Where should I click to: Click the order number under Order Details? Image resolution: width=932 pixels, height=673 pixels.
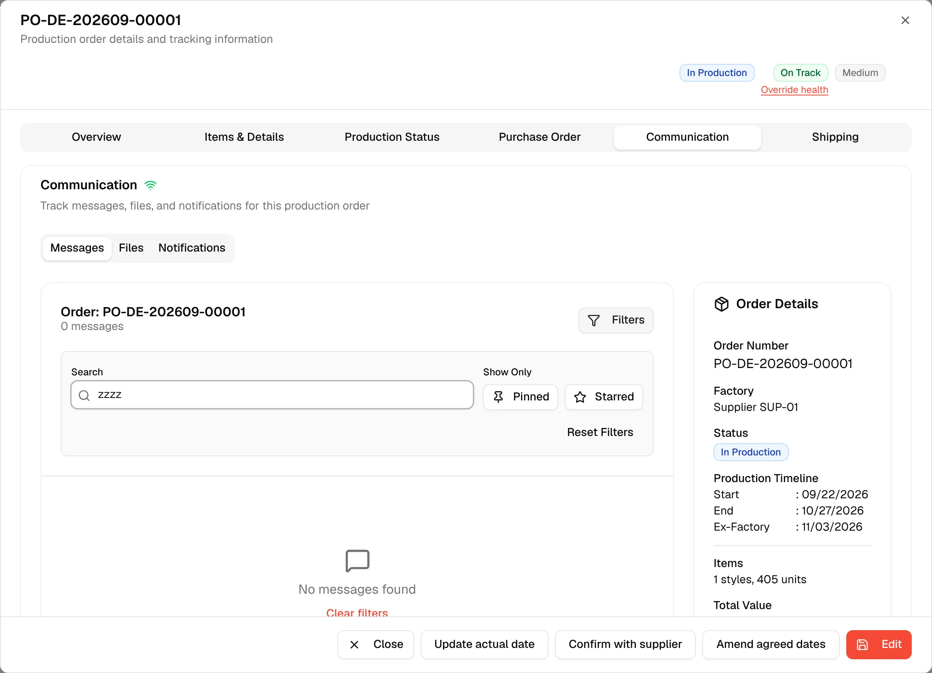pos(783,364)
